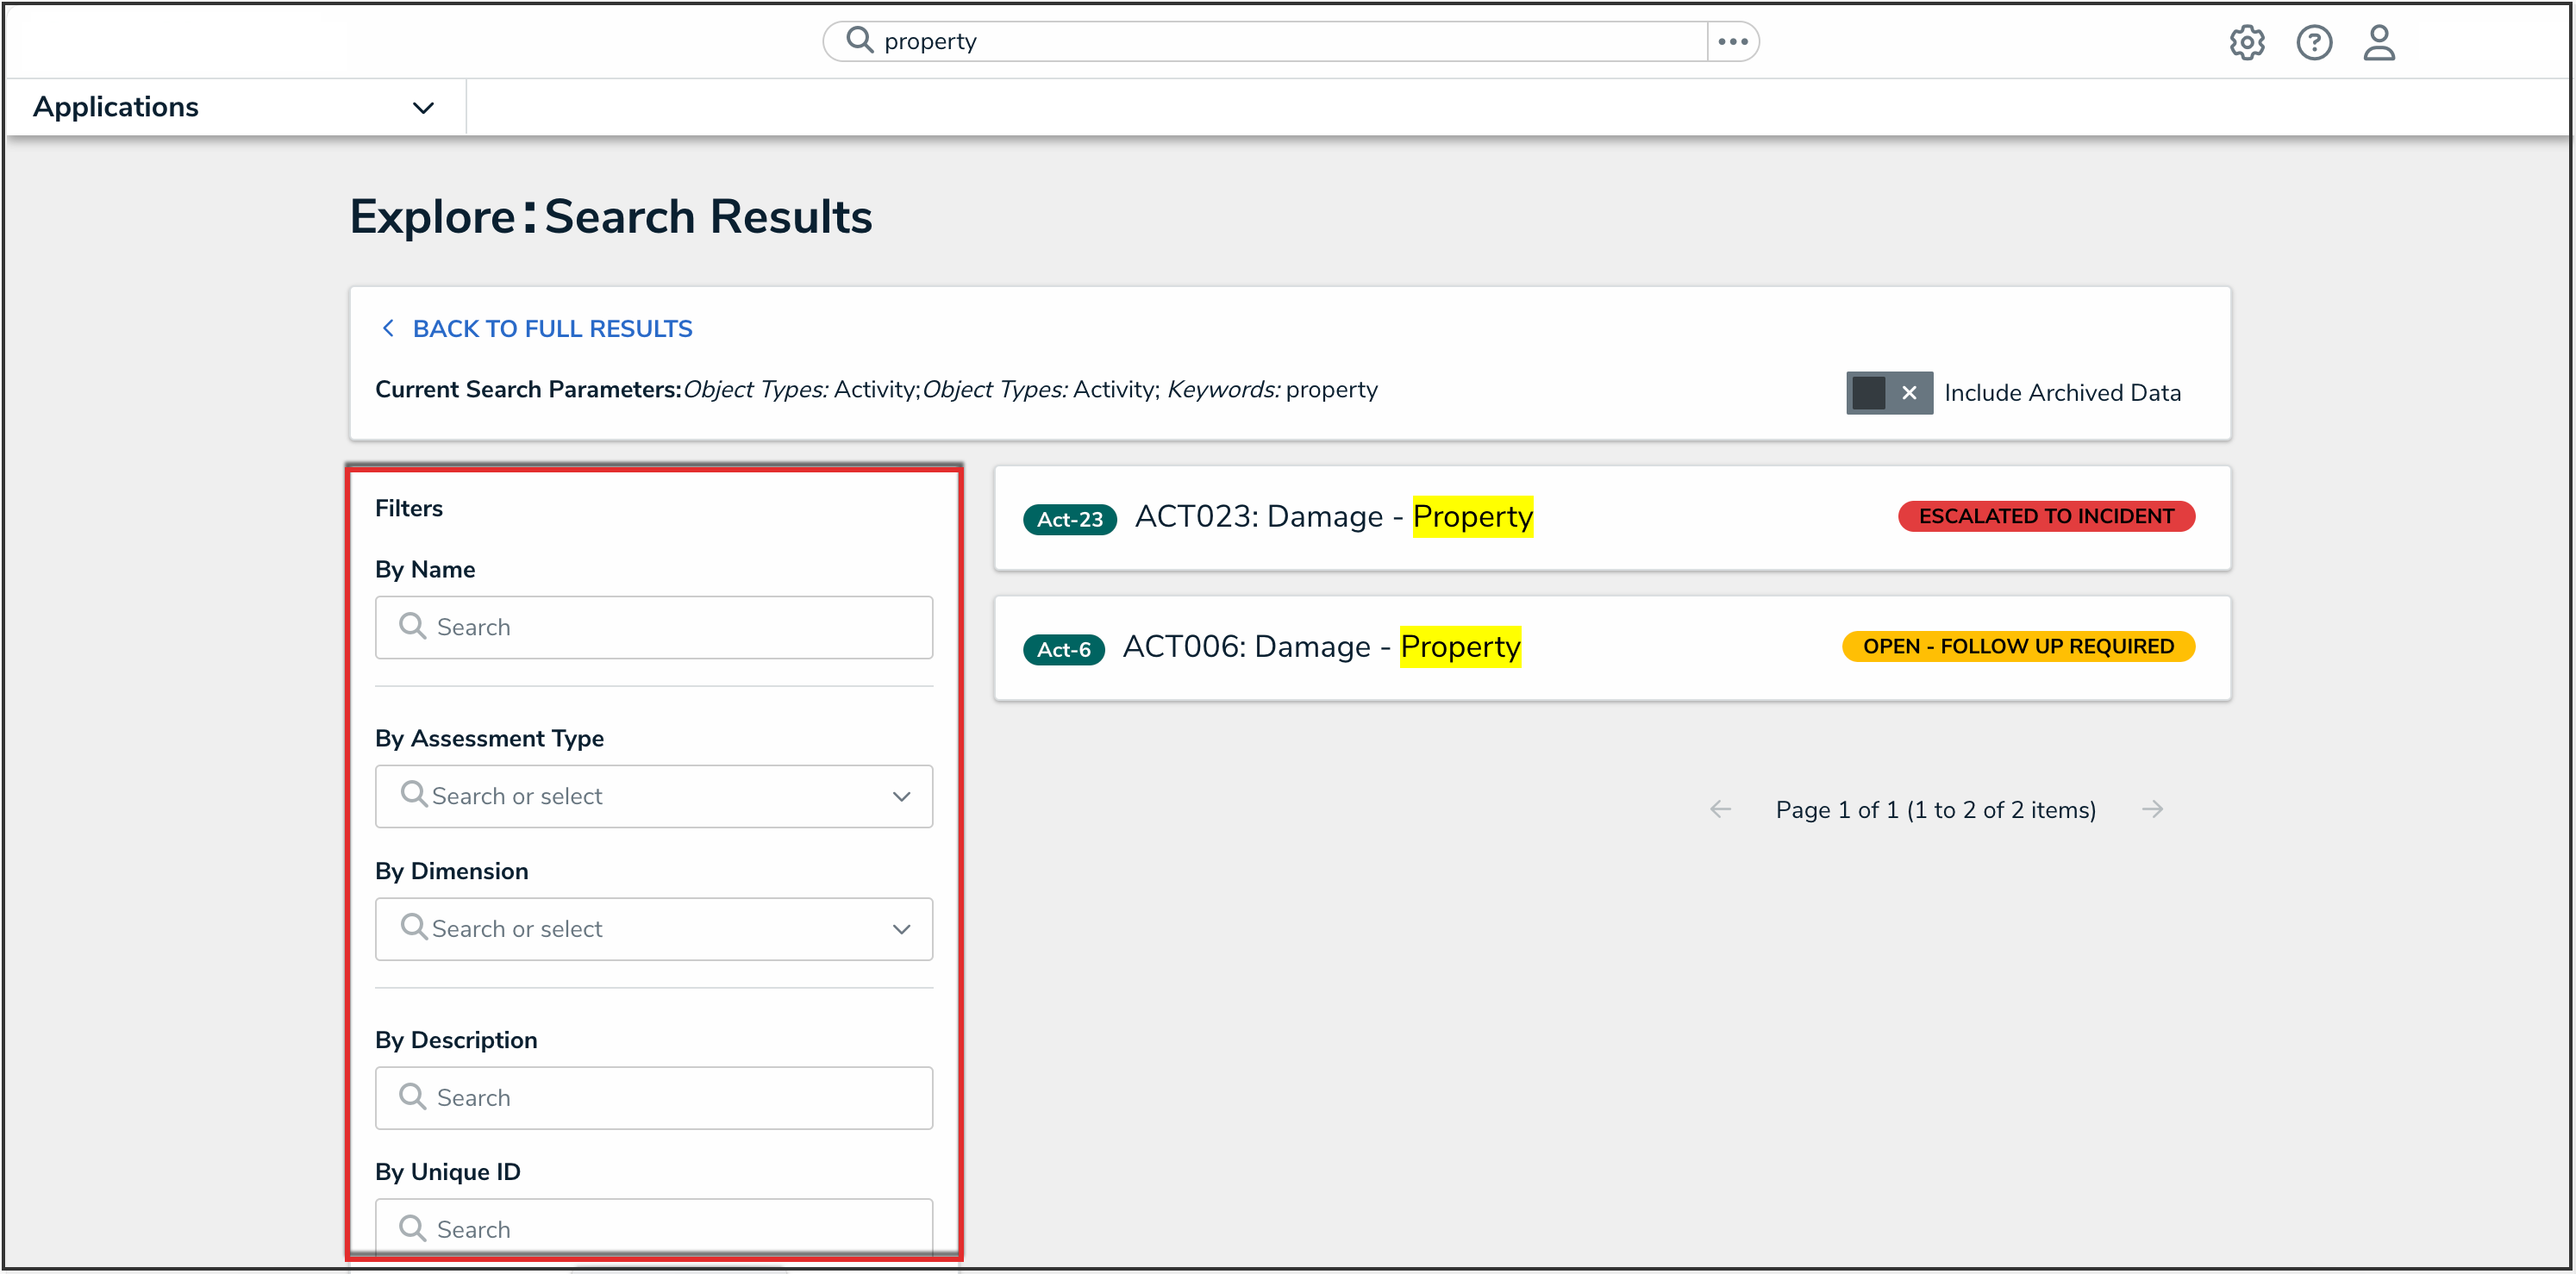The height and width of the screenshot is (1274, 2576).
Task: Toggle Include Archived Data switch
Action: (1888, 393)
